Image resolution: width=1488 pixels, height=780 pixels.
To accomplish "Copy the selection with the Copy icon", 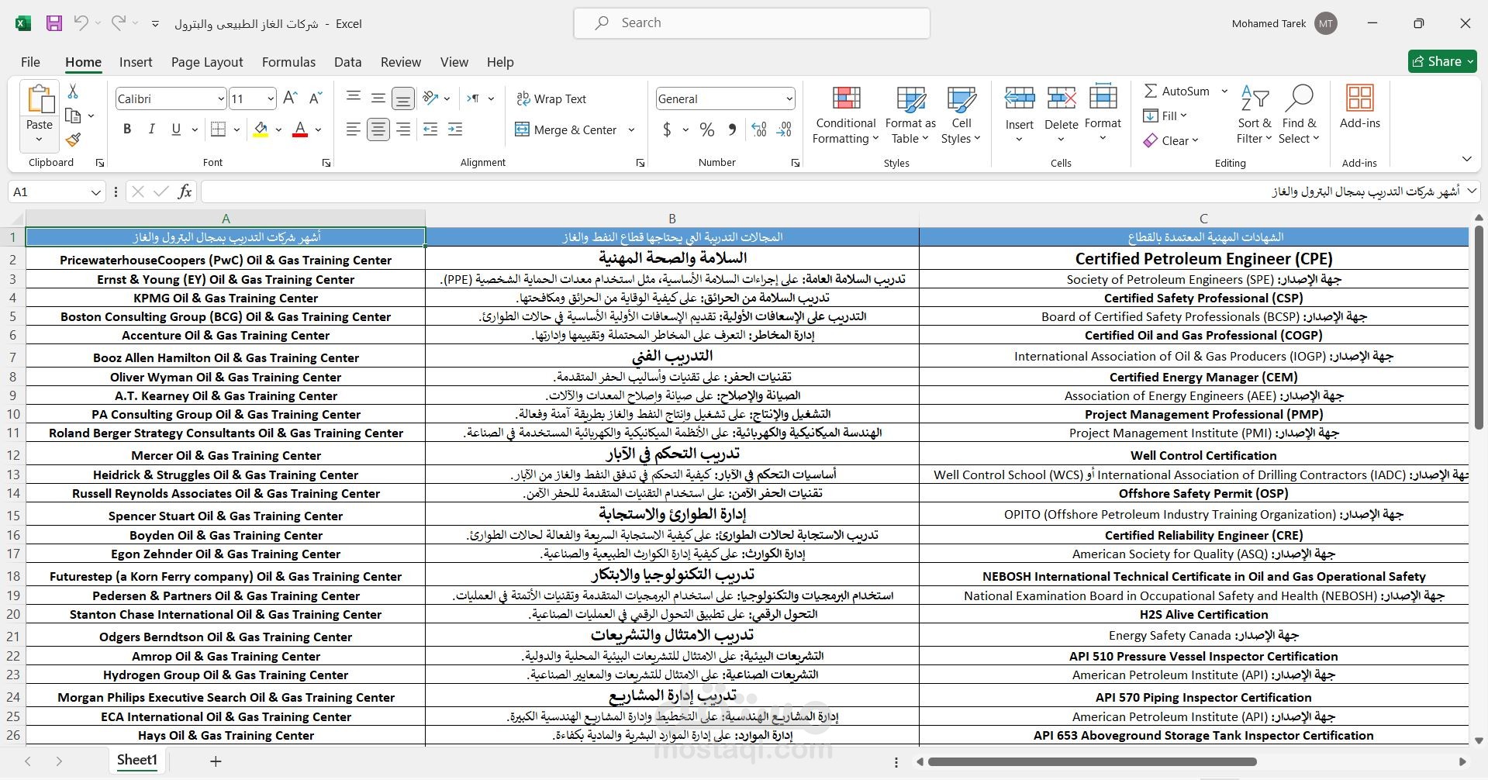I will [x=73, y=116].
